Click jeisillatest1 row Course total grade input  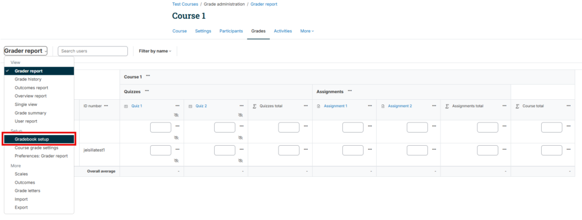tap(551, 150)
